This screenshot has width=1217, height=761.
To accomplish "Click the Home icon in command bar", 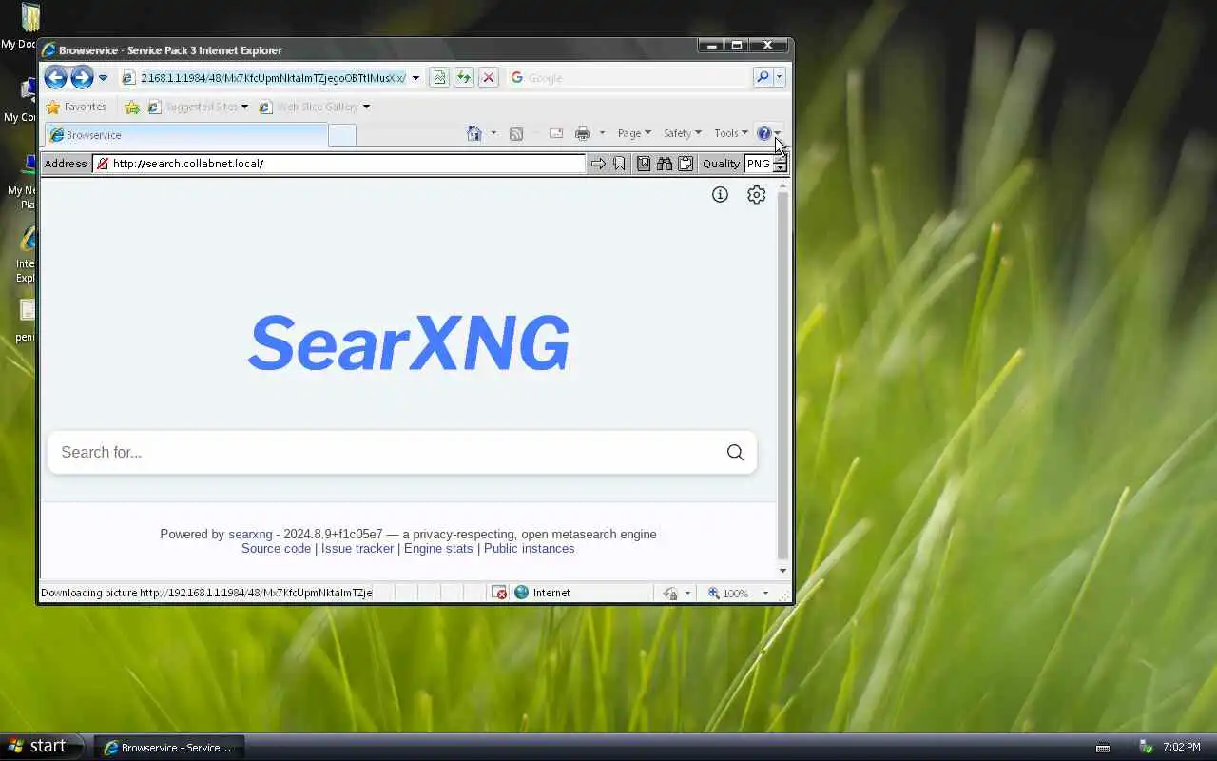I will 474,133.
